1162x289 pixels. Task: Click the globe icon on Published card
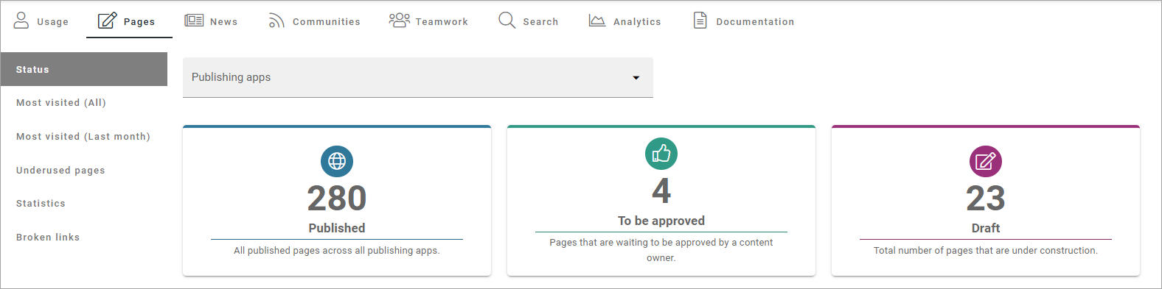point(337,161)
